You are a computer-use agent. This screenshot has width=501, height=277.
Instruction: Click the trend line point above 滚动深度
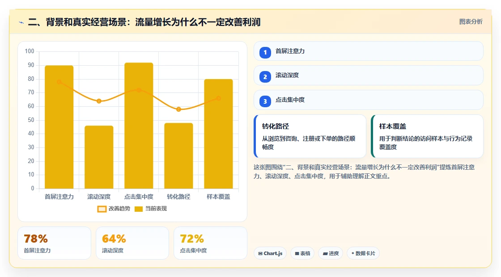99,101
